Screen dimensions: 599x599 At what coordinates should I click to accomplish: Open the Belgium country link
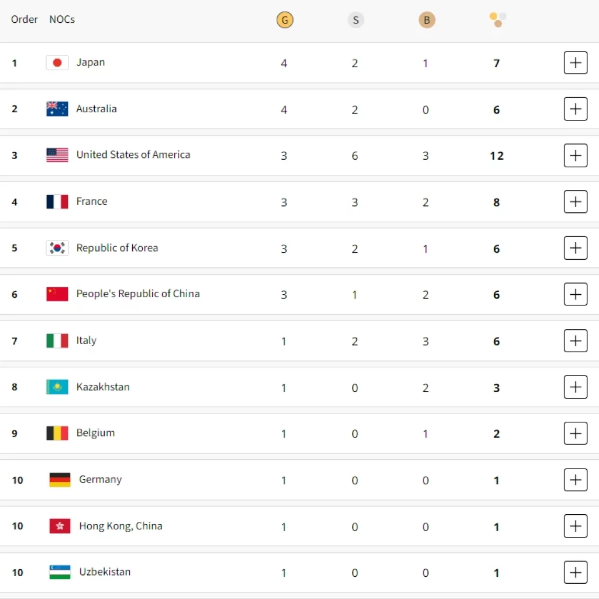(x=95, y=433)
